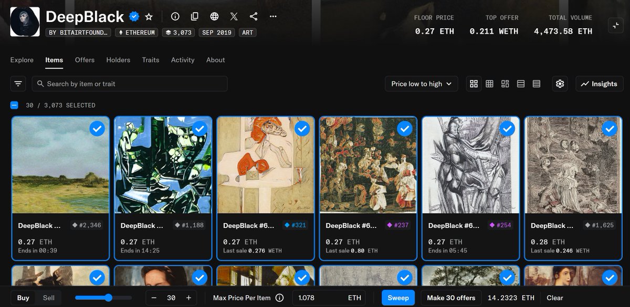The image size is (630, 307).
Task: Switch to list view
Action: 521,84
